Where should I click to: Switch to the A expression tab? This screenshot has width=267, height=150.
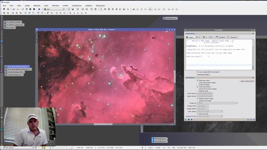pos(212,37)
